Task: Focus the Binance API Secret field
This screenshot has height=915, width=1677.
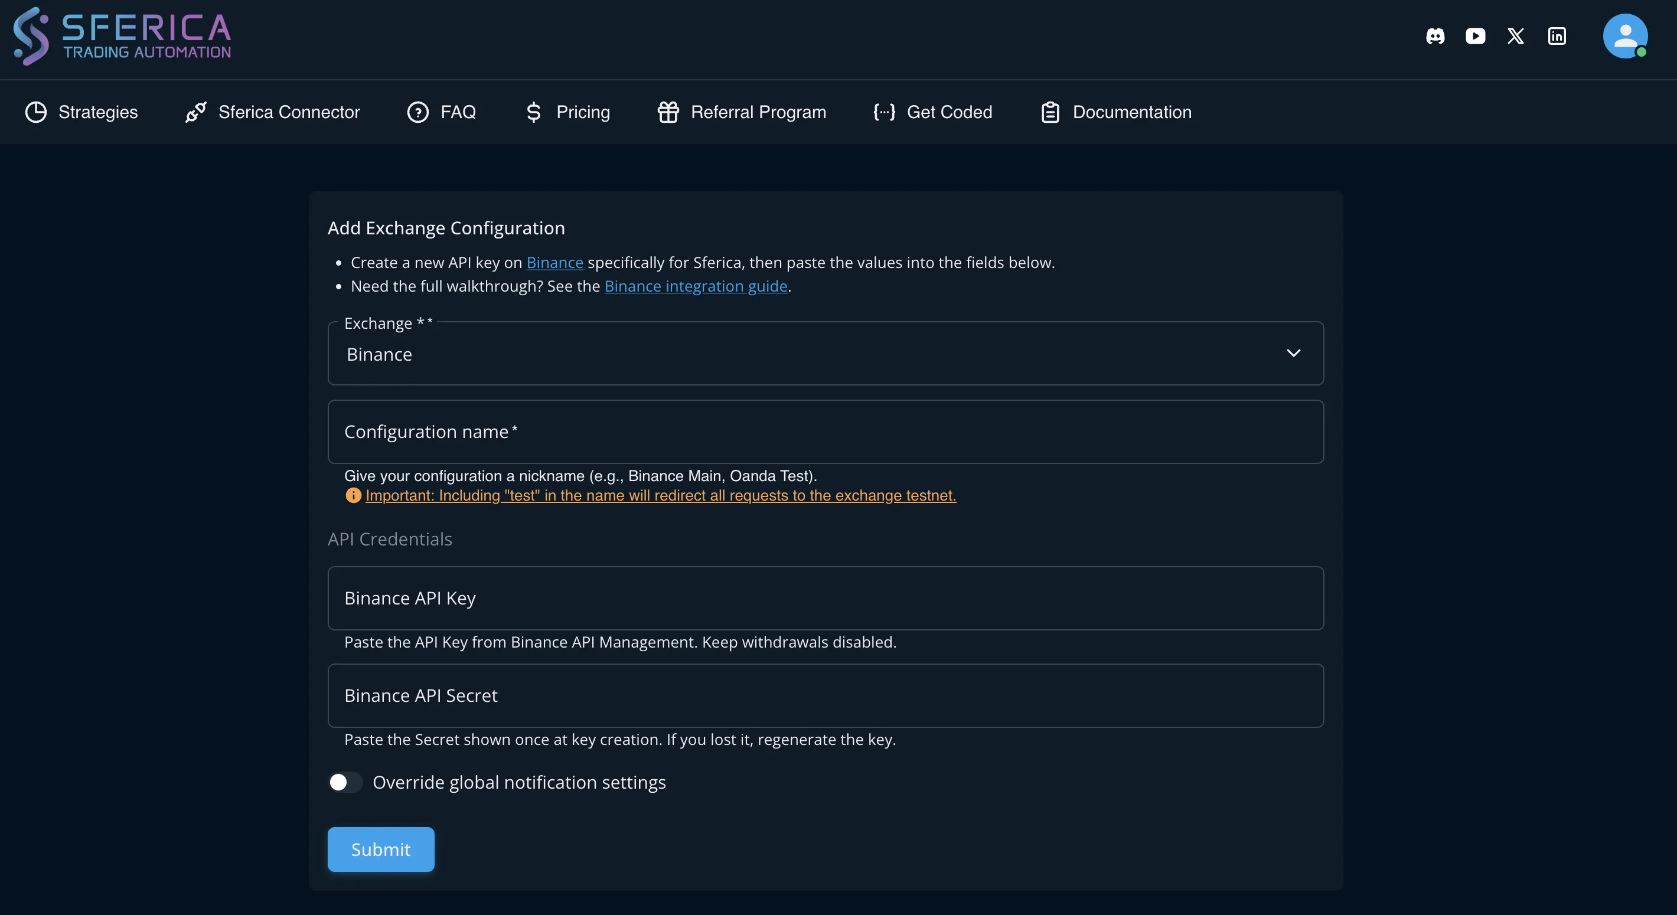Action: (x=826, y=695)
